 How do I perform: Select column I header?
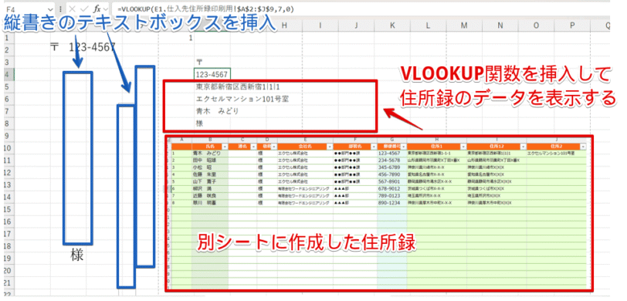[x=320, y=25]
